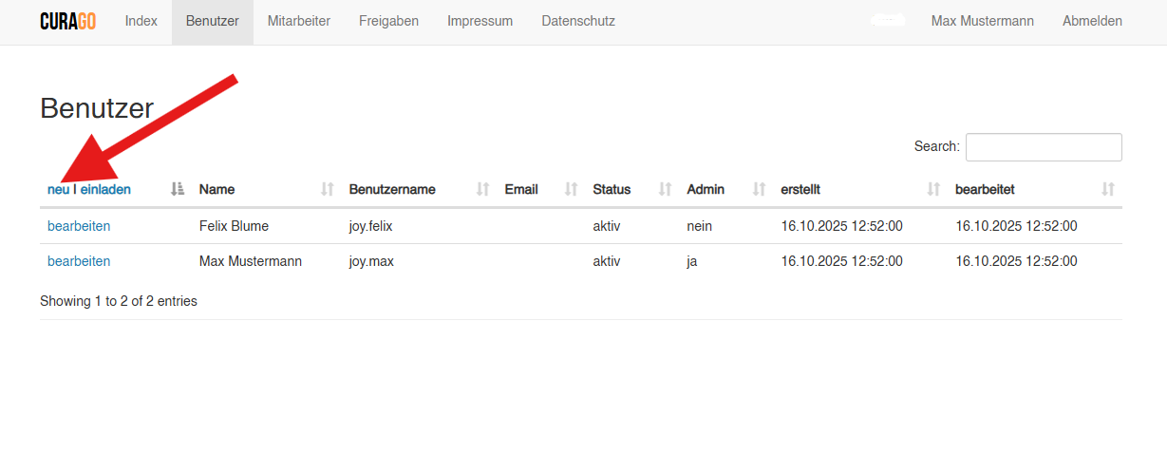The width and height of the screenshot is (1167, 454).
Task: Sort by Benutzername using sort arrows
Action: click(483, 189)
